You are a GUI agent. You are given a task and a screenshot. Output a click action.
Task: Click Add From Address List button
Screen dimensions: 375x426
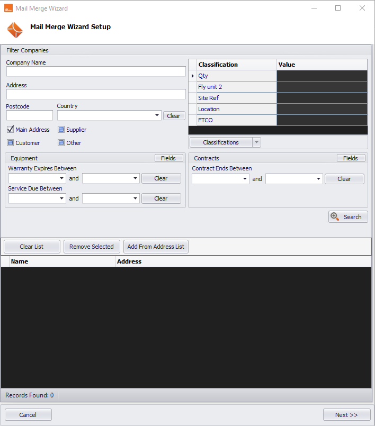tap(156, 247)
